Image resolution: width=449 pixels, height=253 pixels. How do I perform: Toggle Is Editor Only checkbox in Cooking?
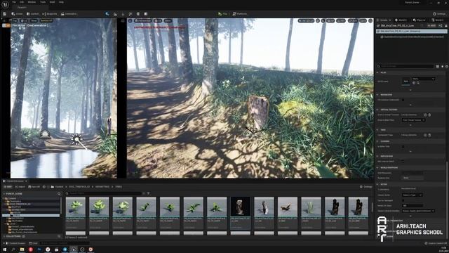(x=403, y=146)
